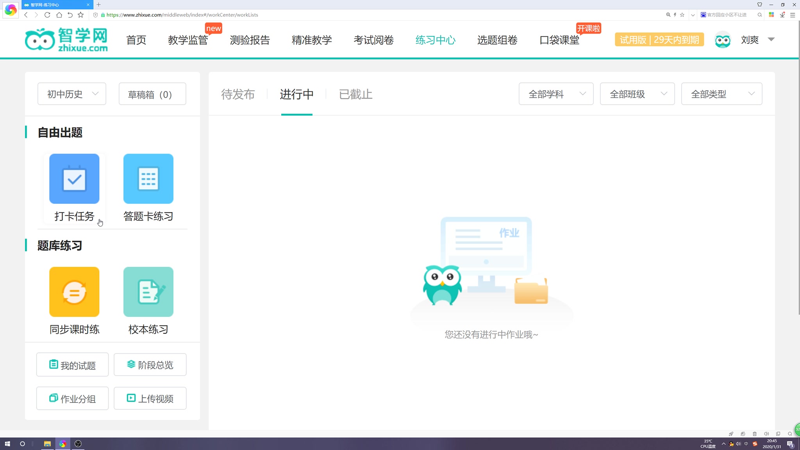
Task: Reload the page with refresh icon
Action: (x=47, y=15)
